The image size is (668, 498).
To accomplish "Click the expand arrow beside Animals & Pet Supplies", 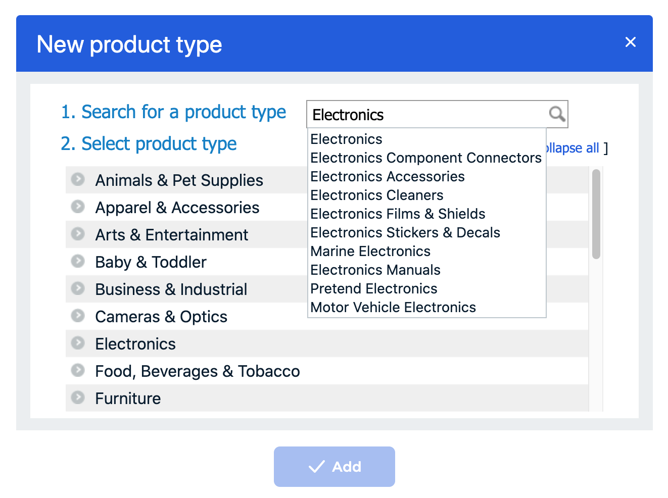I will 78,180.
